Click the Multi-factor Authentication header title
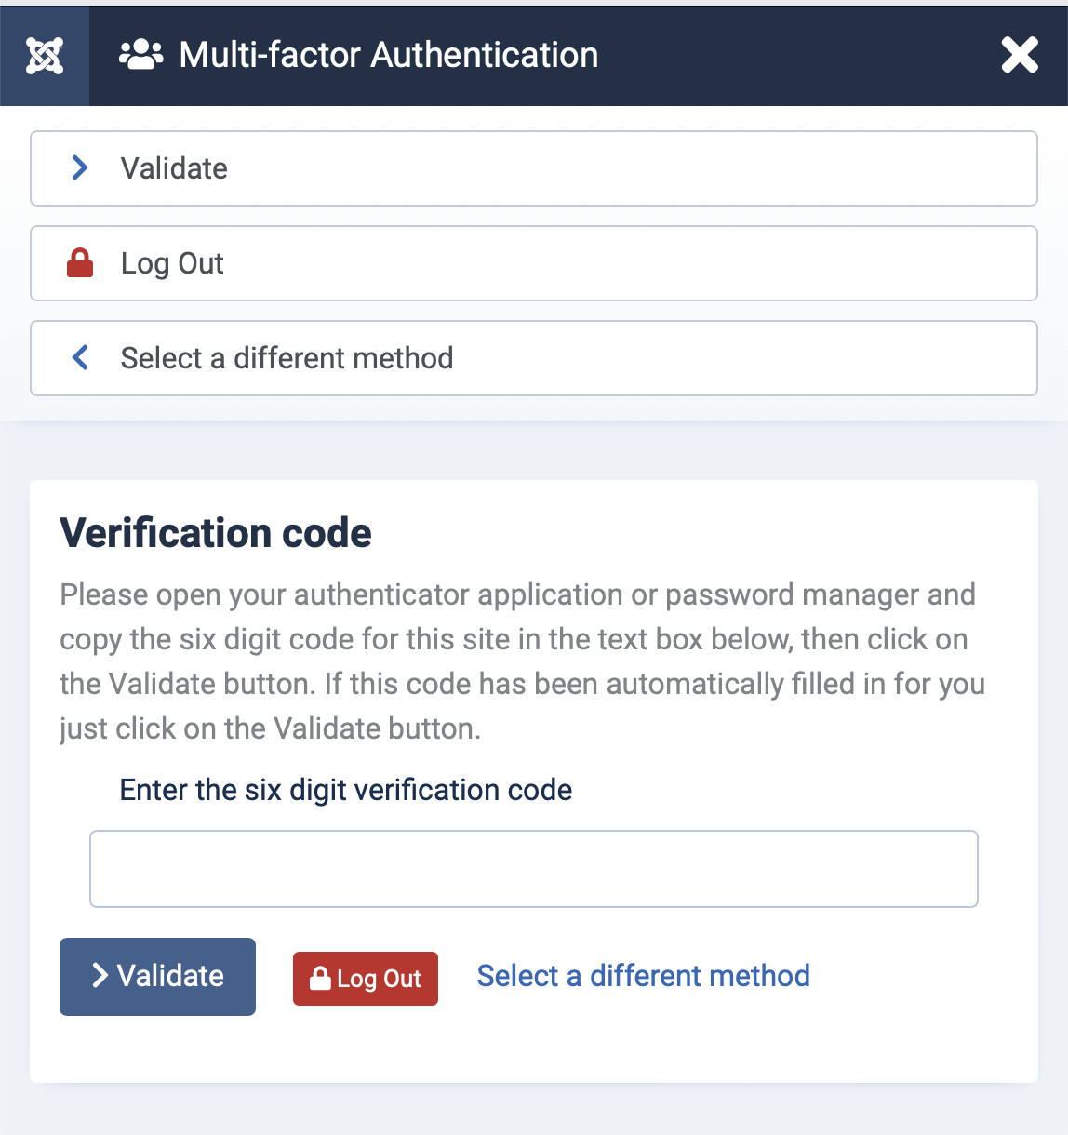The width and height of the screenshot is (1068, 1135). point(389,55)
